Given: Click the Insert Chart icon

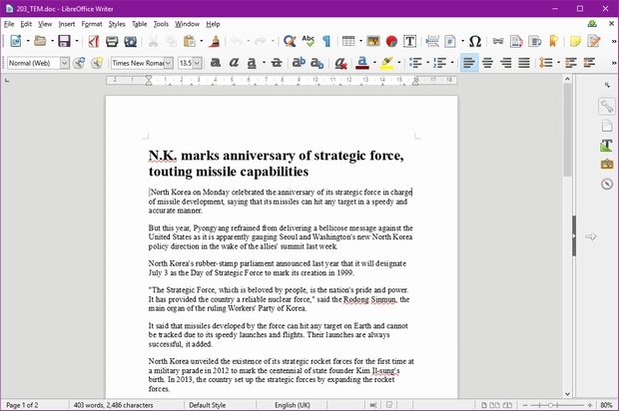Looking at the screenshot, I should coord(390,41).
